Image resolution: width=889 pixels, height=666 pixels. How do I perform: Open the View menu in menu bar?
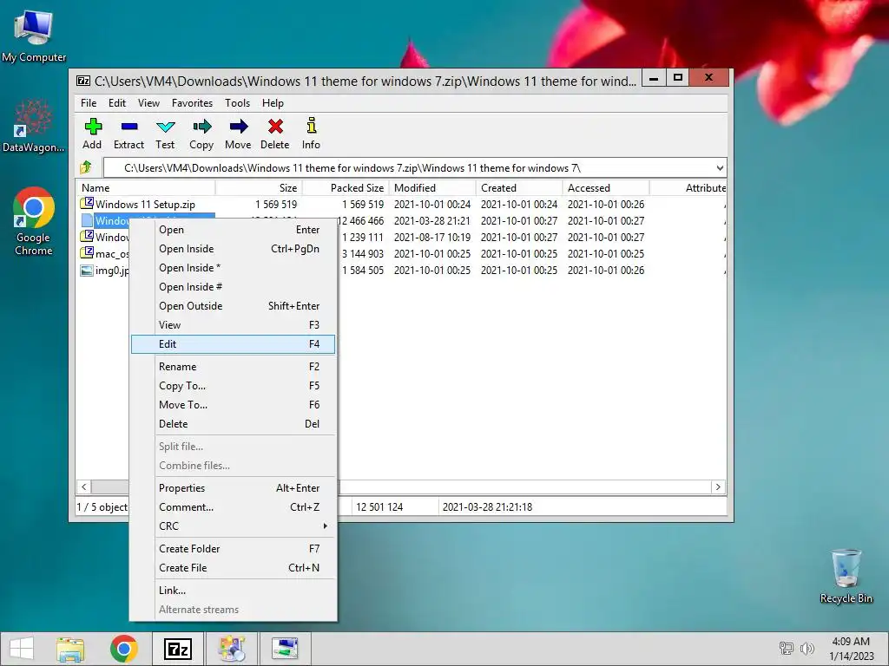[148, 103]
